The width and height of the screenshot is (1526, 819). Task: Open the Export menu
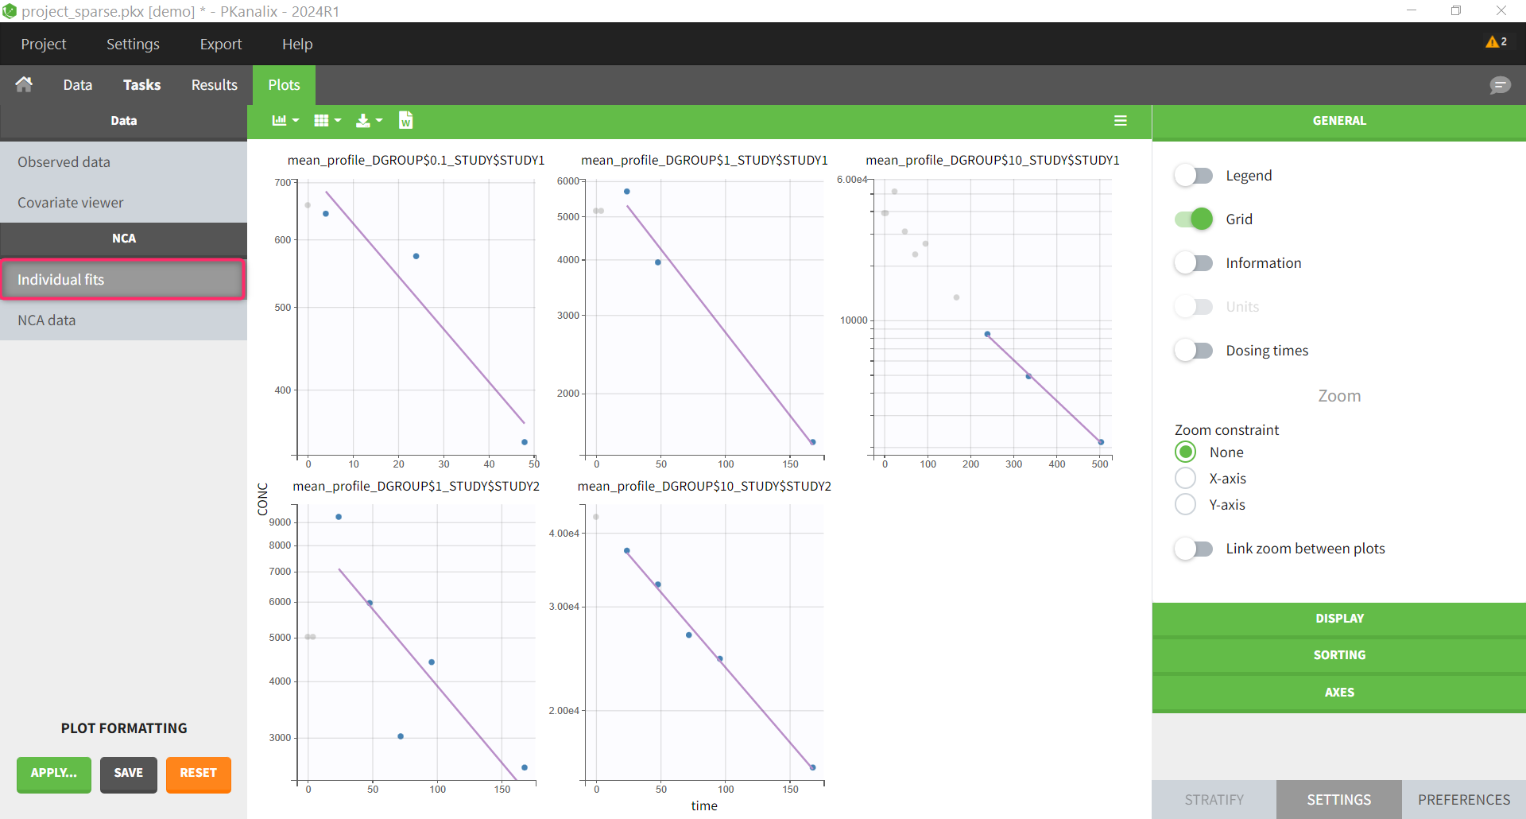(x=220, y=45)
